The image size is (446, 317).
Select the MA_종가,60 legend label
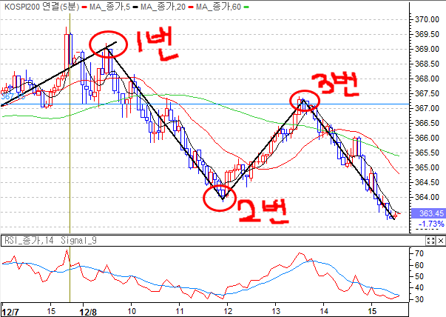tap(218, 6)
